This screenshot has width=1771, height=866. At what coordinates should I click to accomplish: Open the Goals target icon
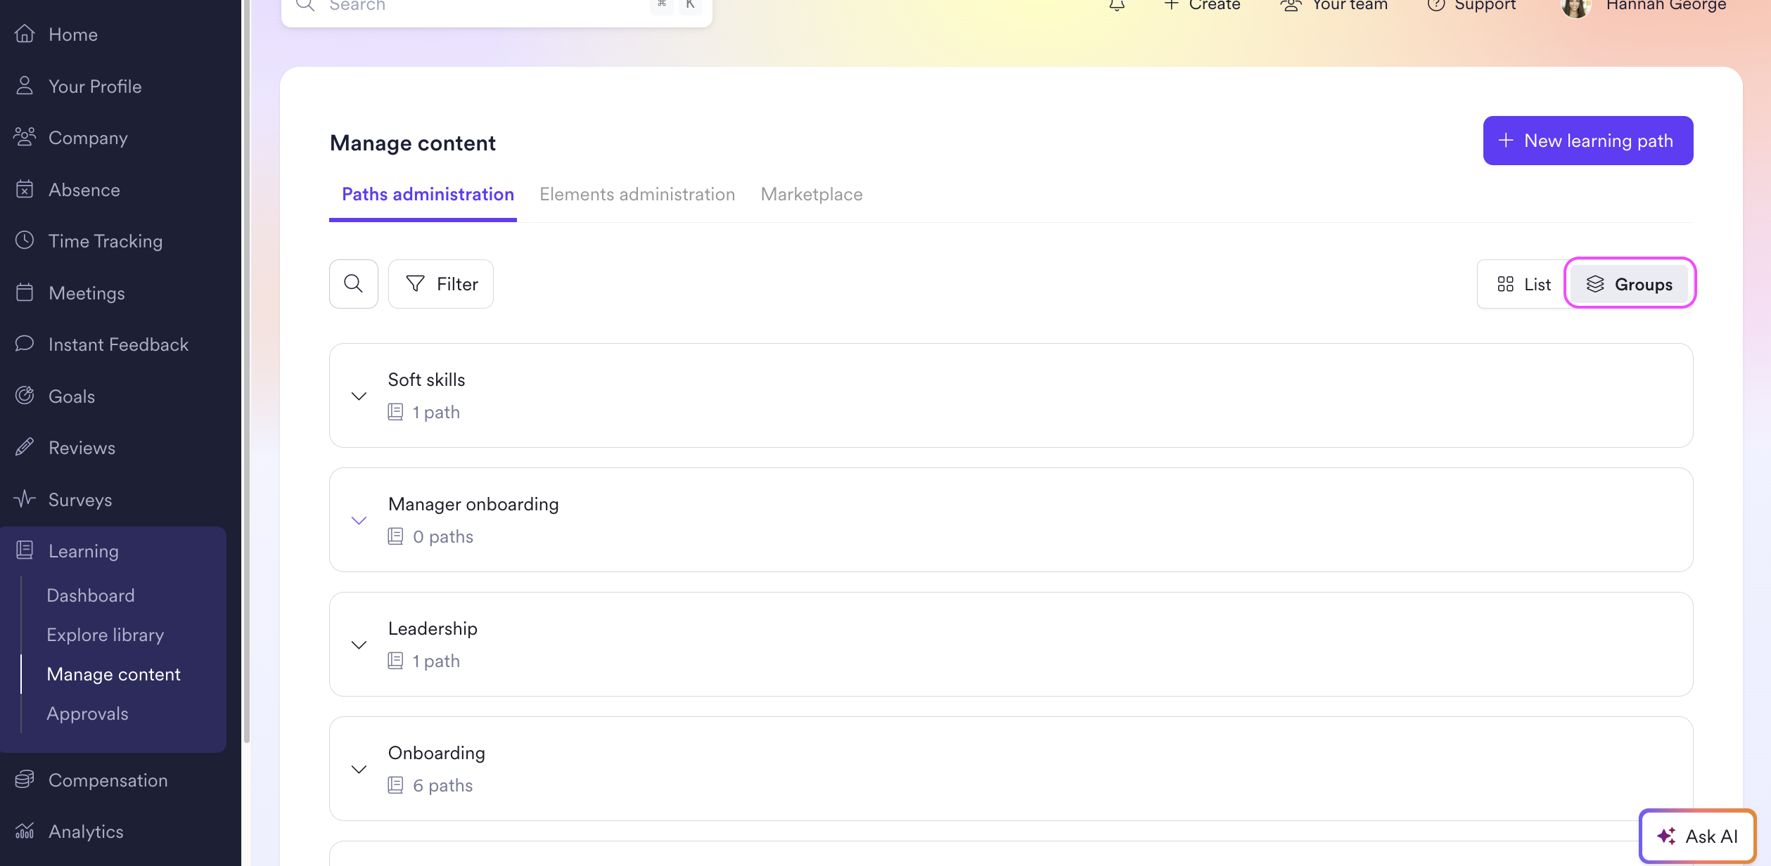pyautogui.click(x=25, y=396)
